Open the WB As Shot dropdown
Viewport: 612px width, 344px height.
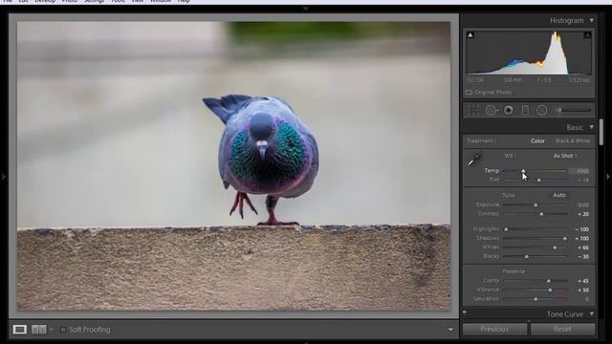tap(565, 156)
